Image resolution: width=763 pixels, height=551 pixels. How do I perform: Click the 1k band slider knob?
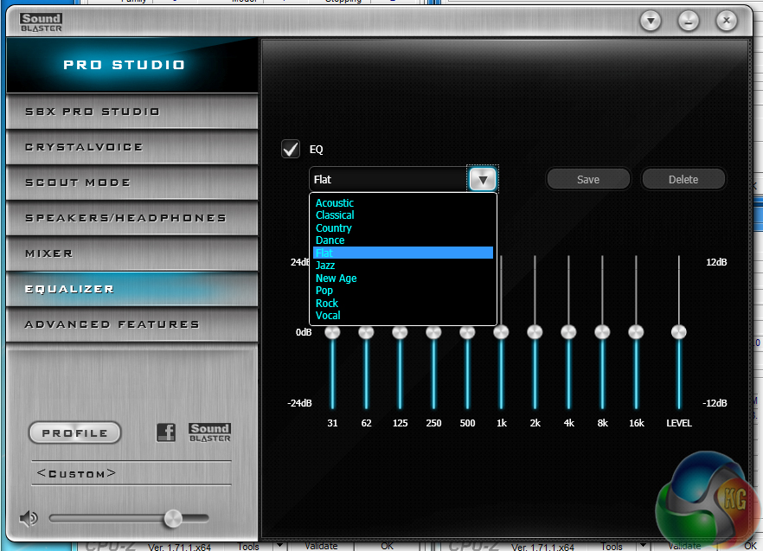click(501, 332)
